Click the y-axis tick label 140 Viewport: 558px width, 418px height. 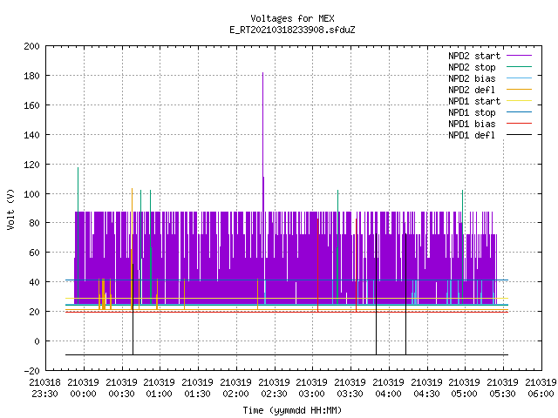click(x=31, y=135)
